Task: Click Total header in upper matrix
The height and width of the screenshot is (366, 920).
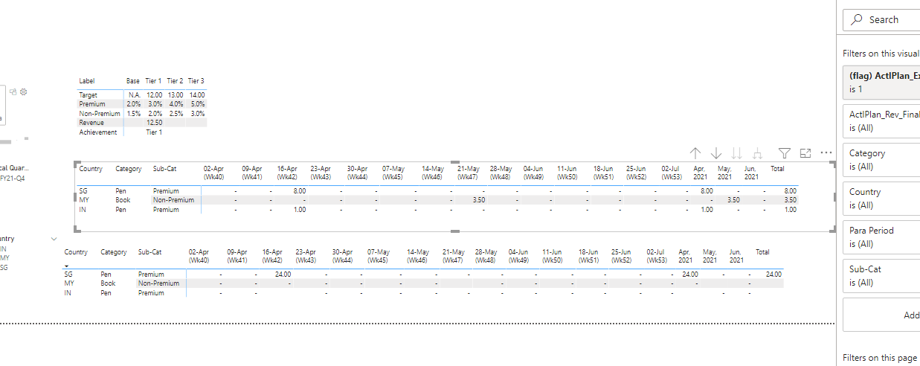Action: click(x=777, y=169)
